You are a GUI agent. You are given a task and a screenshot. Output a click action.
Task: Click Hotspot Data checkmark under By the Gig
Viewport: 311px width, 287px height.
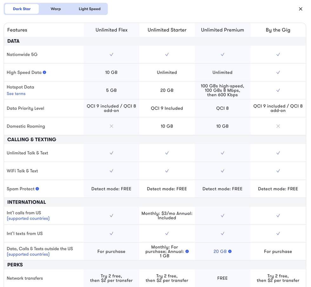coord(278,90)
